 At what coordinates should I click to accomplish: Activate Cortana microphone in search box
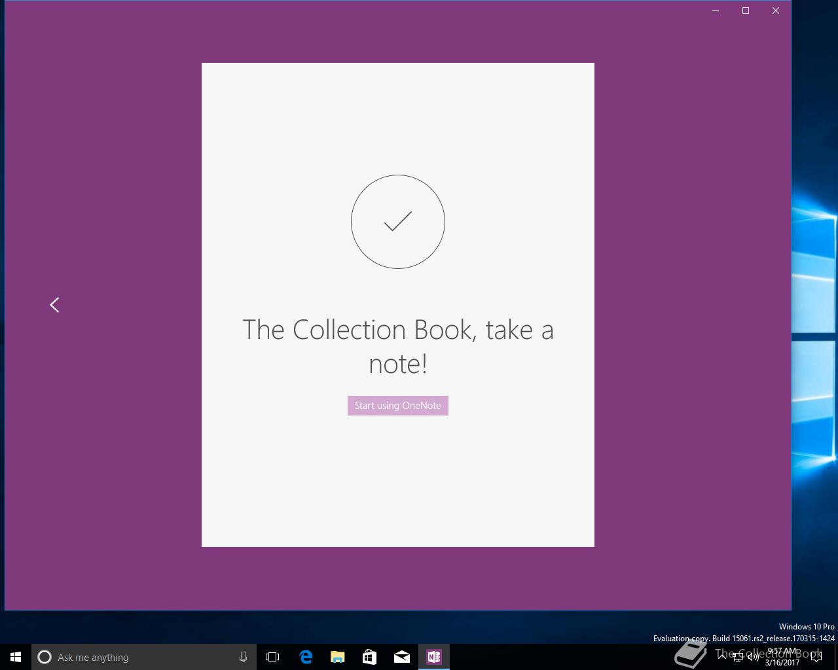tap(243, 657)
